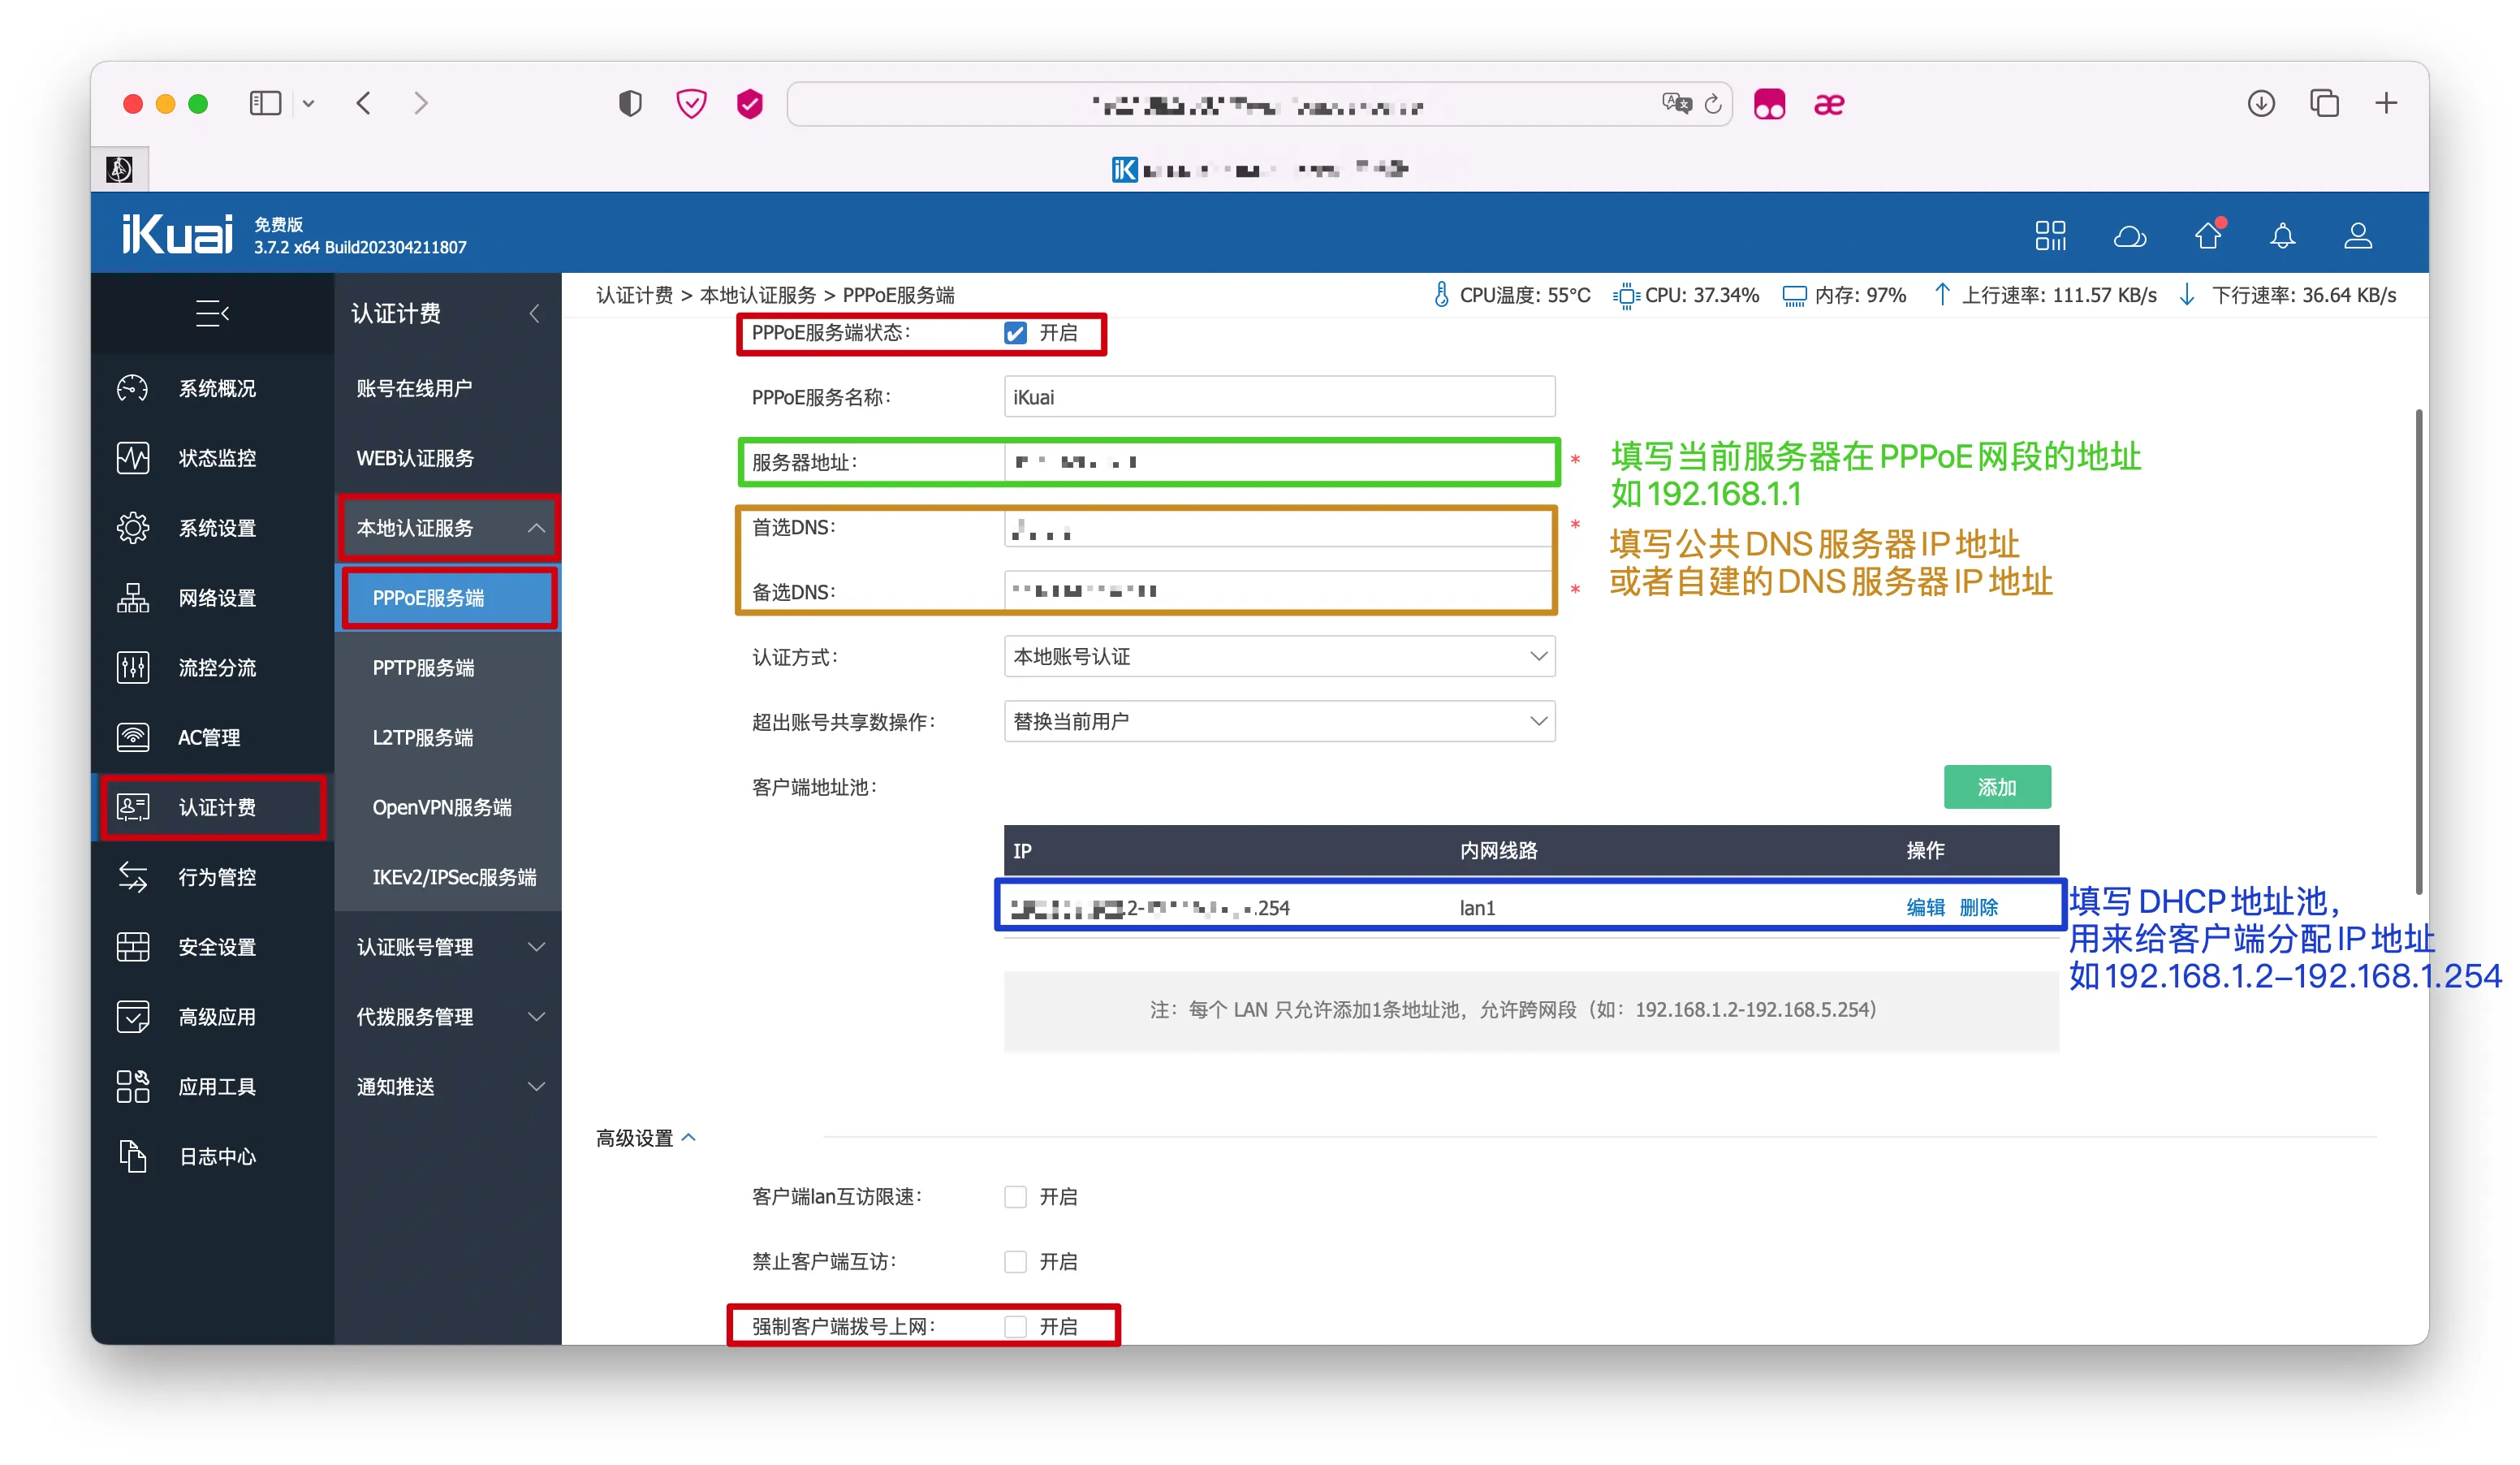This screenshot has width=2520, height=1465.
Task: Click the Safari privacy shield icon
Action: [x=630, y=103]
